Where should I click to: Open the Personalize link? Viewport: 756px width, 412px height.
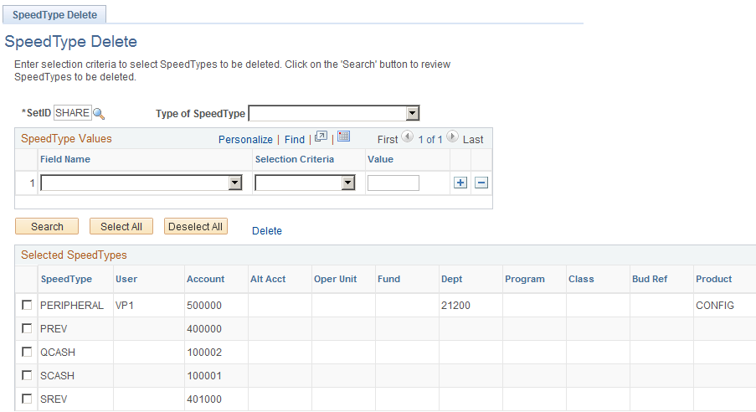click(245, 139)
